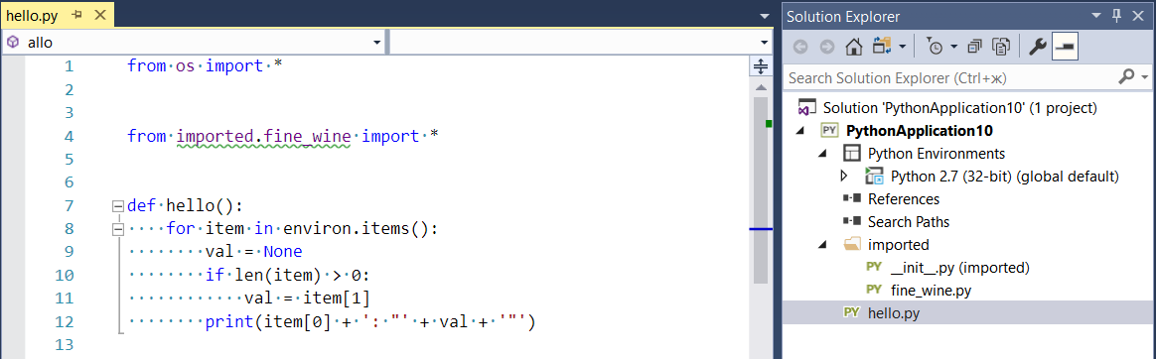Screen dimensions: 1156x359
Task: Click the squiggly-underlined imported.fine_wine text
Action: click(x=263, y=137)
